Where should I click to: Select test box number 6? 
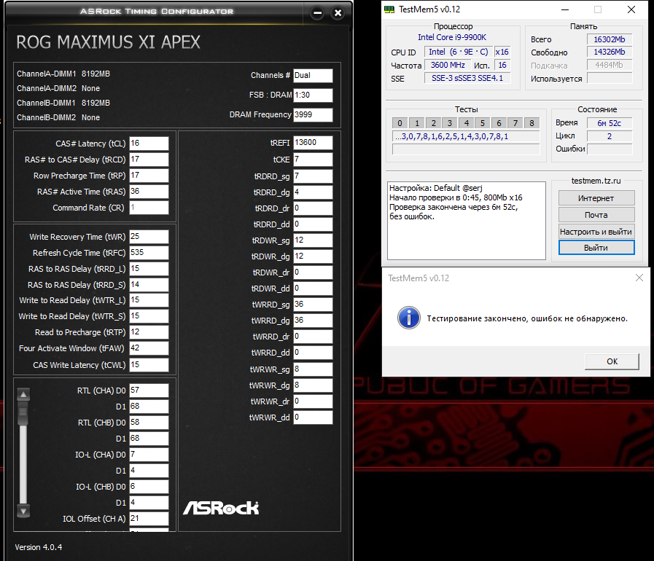(499, 123)
